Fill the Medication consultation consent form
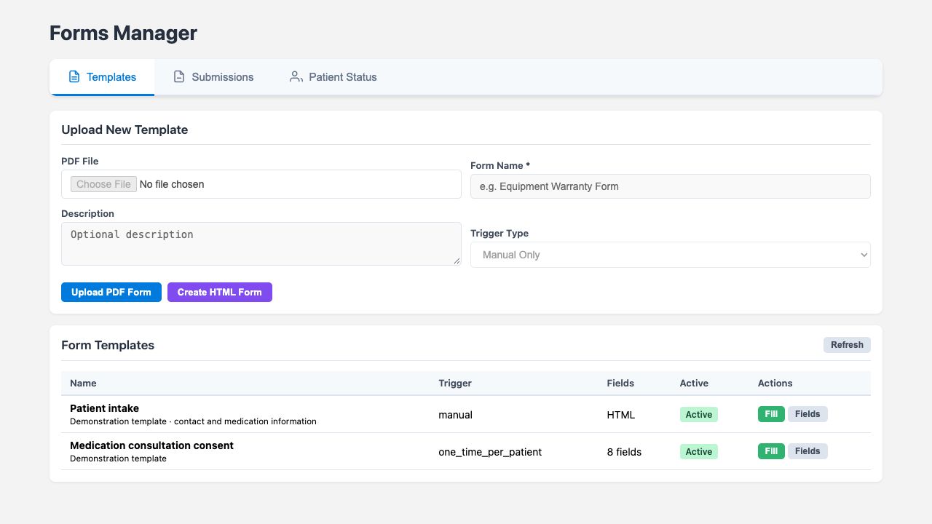 tap(771, 451)
